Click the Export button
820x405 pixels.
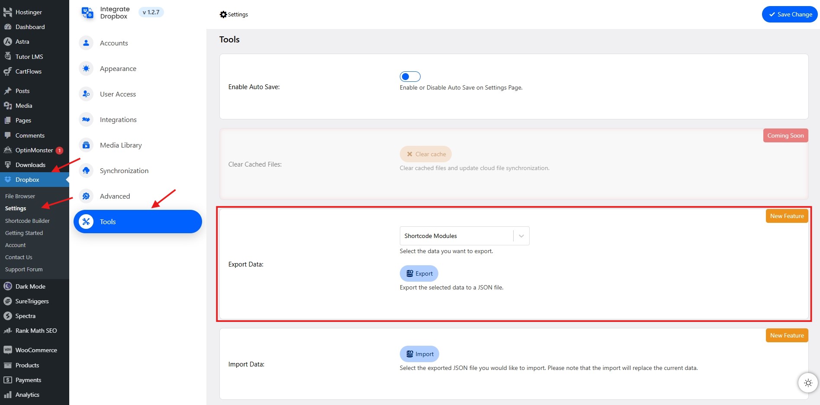coord(419,273)
